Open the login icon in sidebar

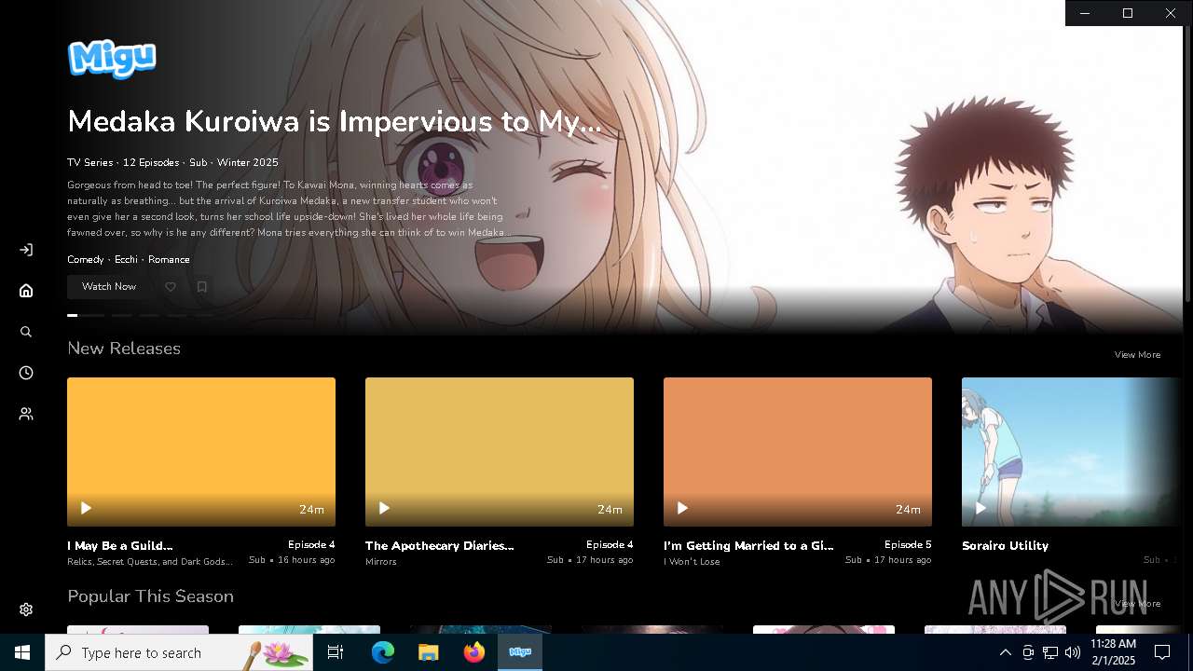pos(26,250)
